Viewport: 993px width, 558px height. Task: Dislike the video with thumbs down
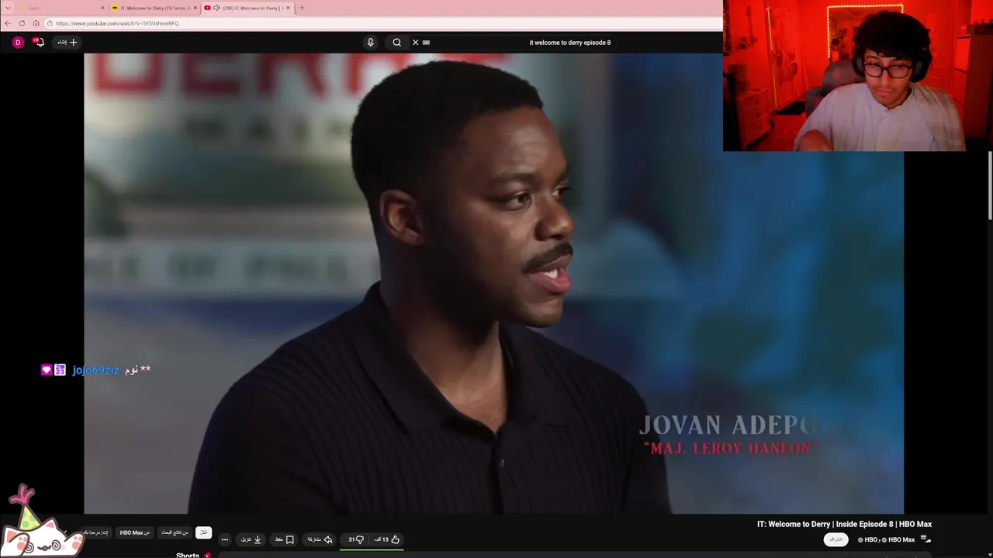click(x=356, y=539)
